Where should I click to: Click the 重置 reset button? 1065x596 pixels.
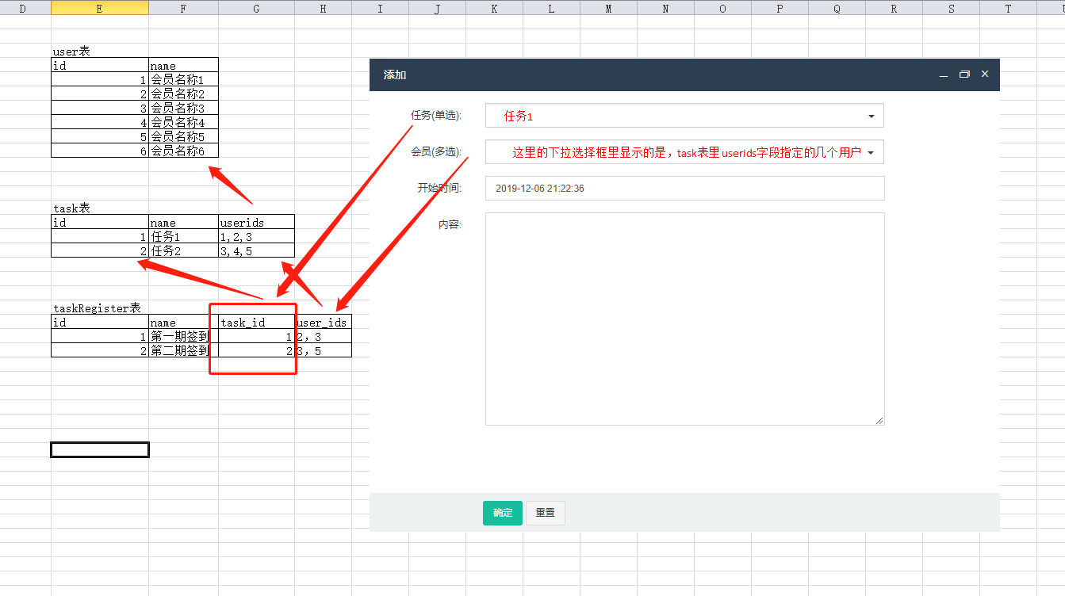pos(545,513)
